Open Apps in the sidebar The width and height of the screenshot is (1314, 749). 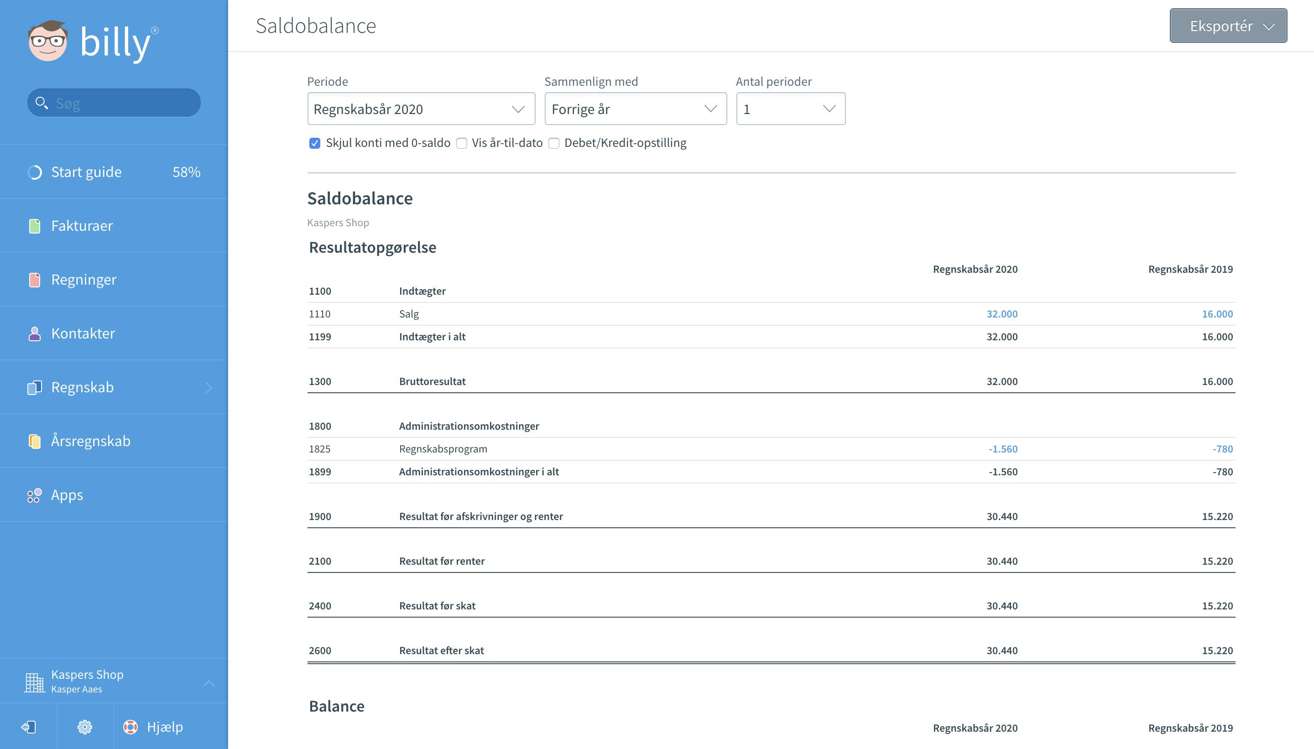coord(114,495)
